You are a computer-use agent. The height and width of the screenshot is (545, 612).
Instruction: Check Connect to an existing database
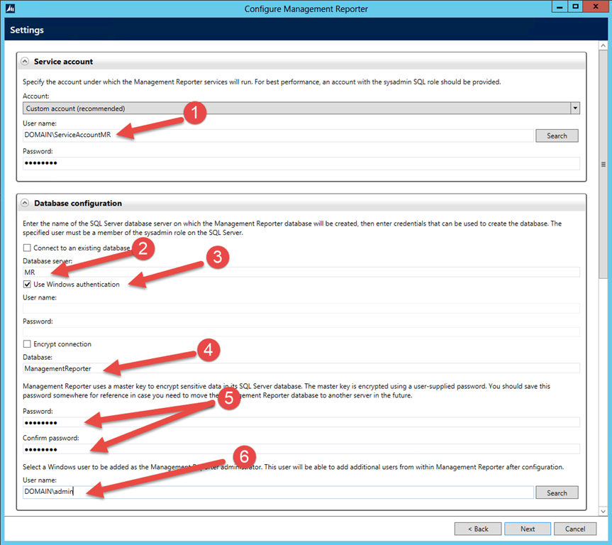tap(26, 248)
